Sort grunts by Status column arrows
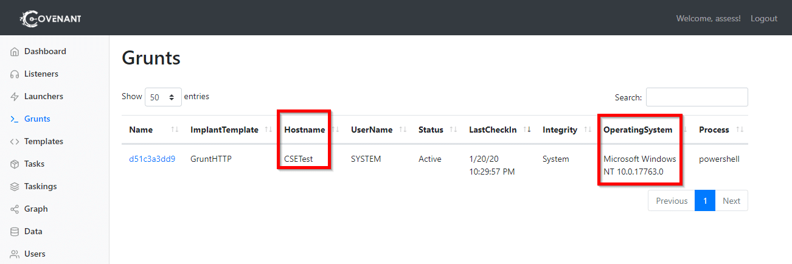The height and width of the screenshot is (264, 792). coord(452,130)
